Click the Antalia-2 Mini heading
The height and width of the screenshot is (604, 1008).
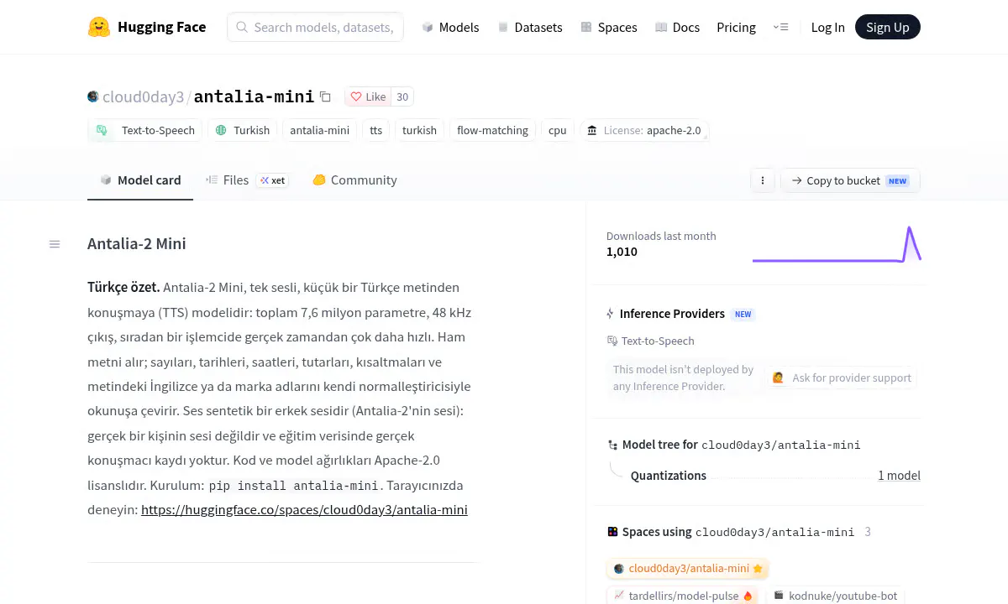click(137, 244)
